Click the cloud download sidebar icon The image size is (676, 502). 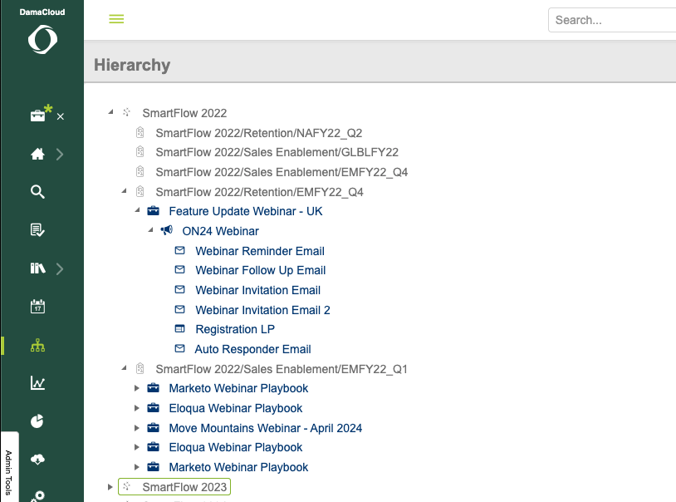(x=37, y=460)
